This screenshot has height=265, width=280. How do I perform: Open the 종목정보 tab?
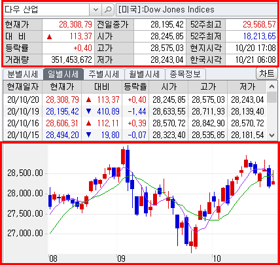tap(185, 75)
